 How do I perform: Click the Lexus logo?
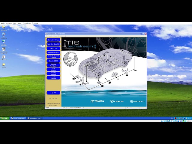click(x=117, y=101)
